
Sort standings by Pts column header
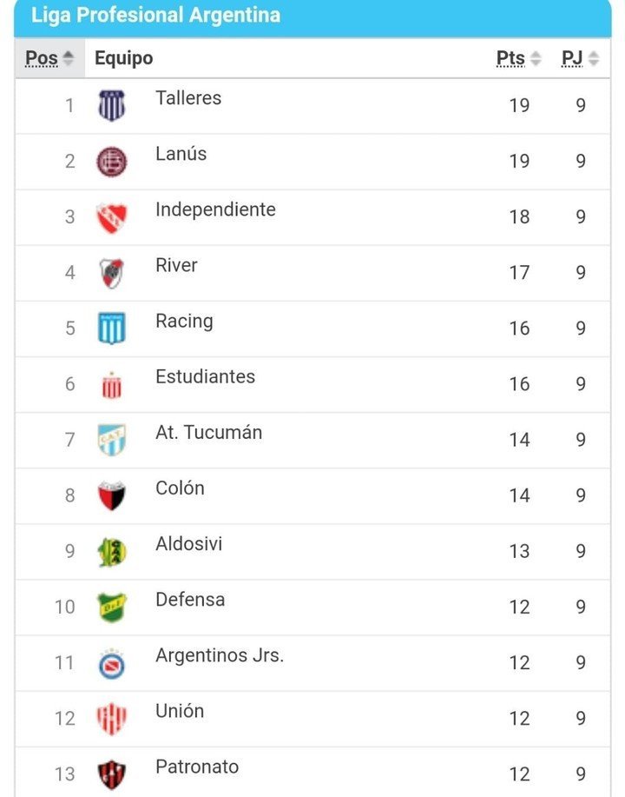coord(518,58)
